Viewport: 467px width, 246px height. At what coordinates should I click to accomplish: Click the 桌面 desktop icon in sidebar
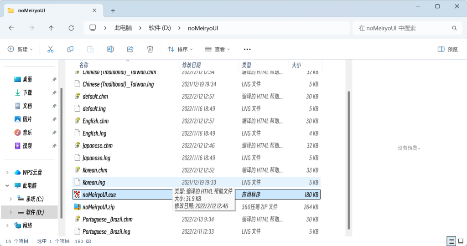[x=18, y=79]
